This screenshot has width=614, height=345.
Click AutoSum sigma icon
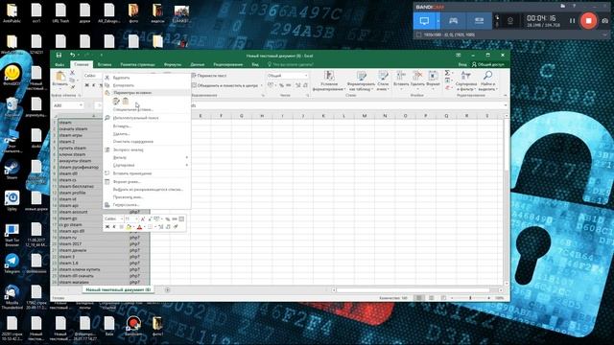coord(447,73)
